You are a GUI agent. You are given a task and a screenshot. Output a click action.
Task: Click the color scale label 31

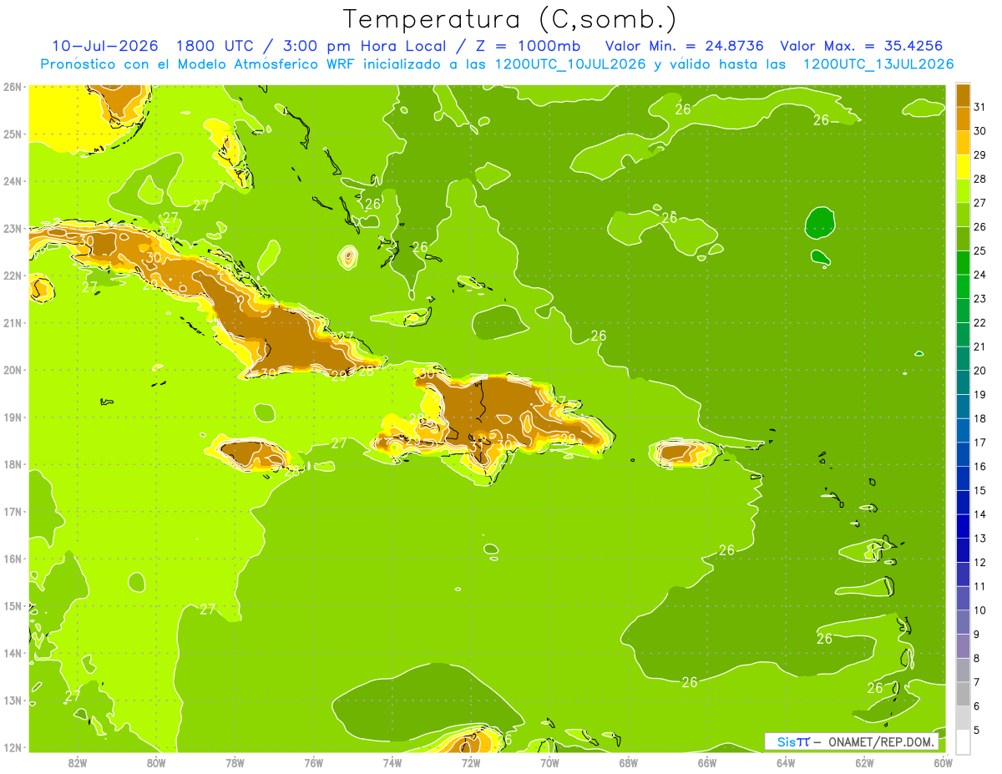click(980, 107)
